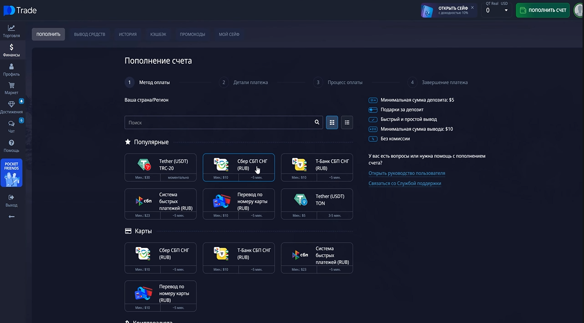This screenshot has height=323, width=584.
Task: Click the Без комиссии text
Action: pyautogui.click(x=395, y=139)
